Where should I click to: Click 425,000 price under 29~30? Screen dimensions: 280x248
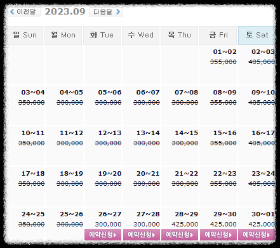[x=223, y=224]
